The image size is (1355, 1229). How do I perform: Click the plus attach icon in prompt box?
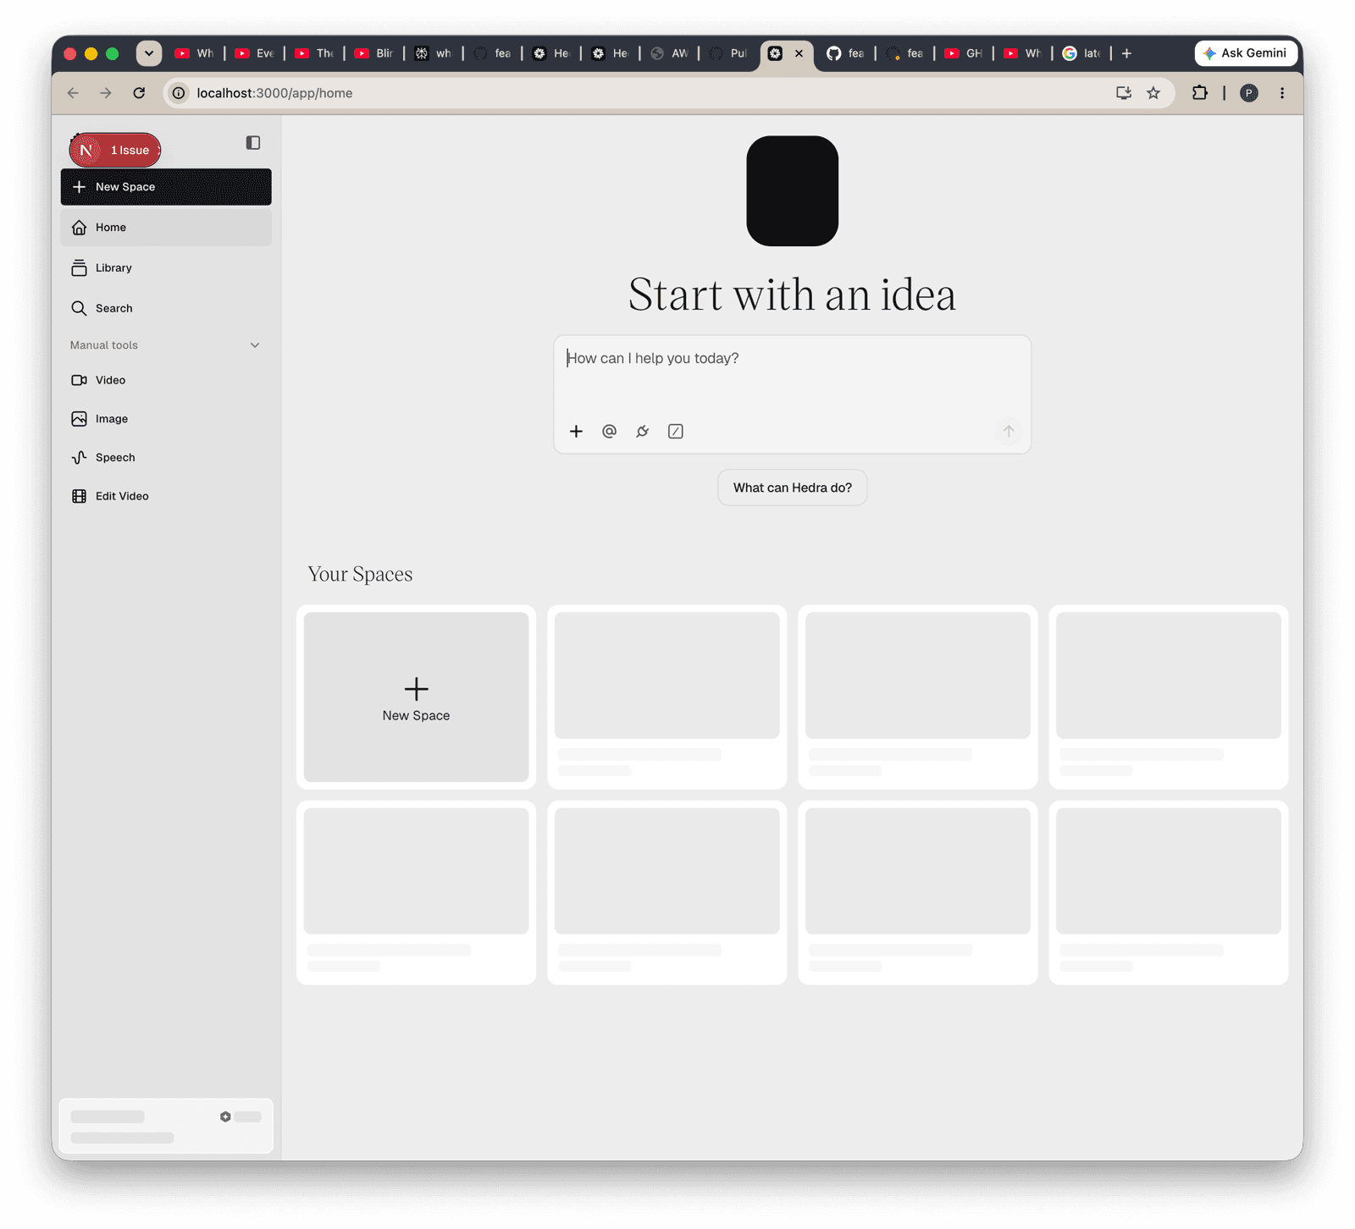[x=576, y=432]
